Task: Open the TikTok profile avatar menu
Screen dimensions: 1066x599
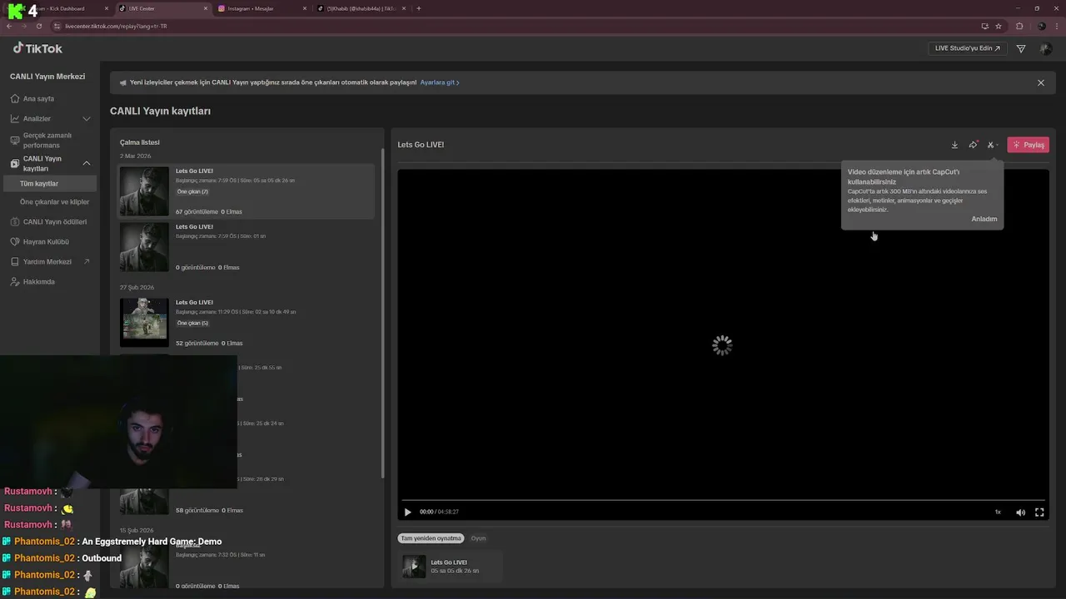Action: pyautogui.click(x=1045, y=49)
